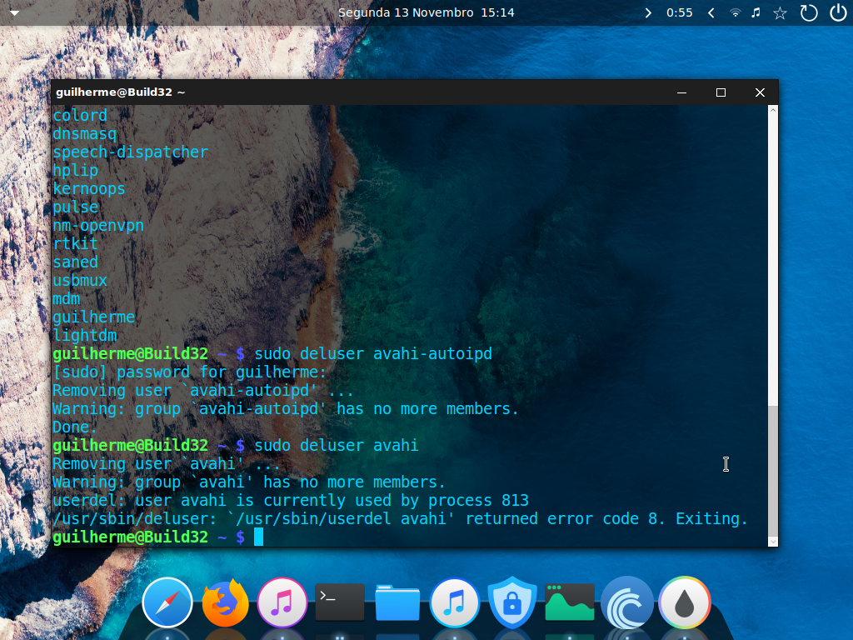Open the system monitor graph icon in the dock
This screenshot has width=853, height=640.
(x=570, y=602)
